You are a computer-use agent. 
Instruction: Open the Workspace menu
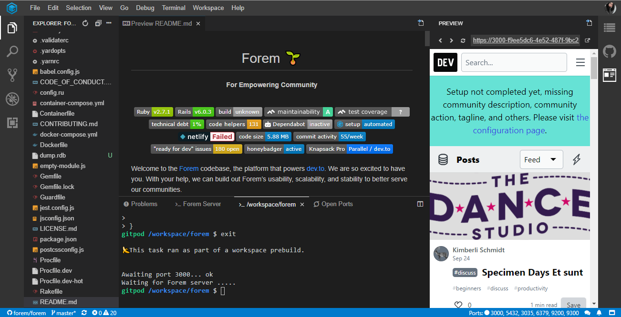(x=208, y=8)
